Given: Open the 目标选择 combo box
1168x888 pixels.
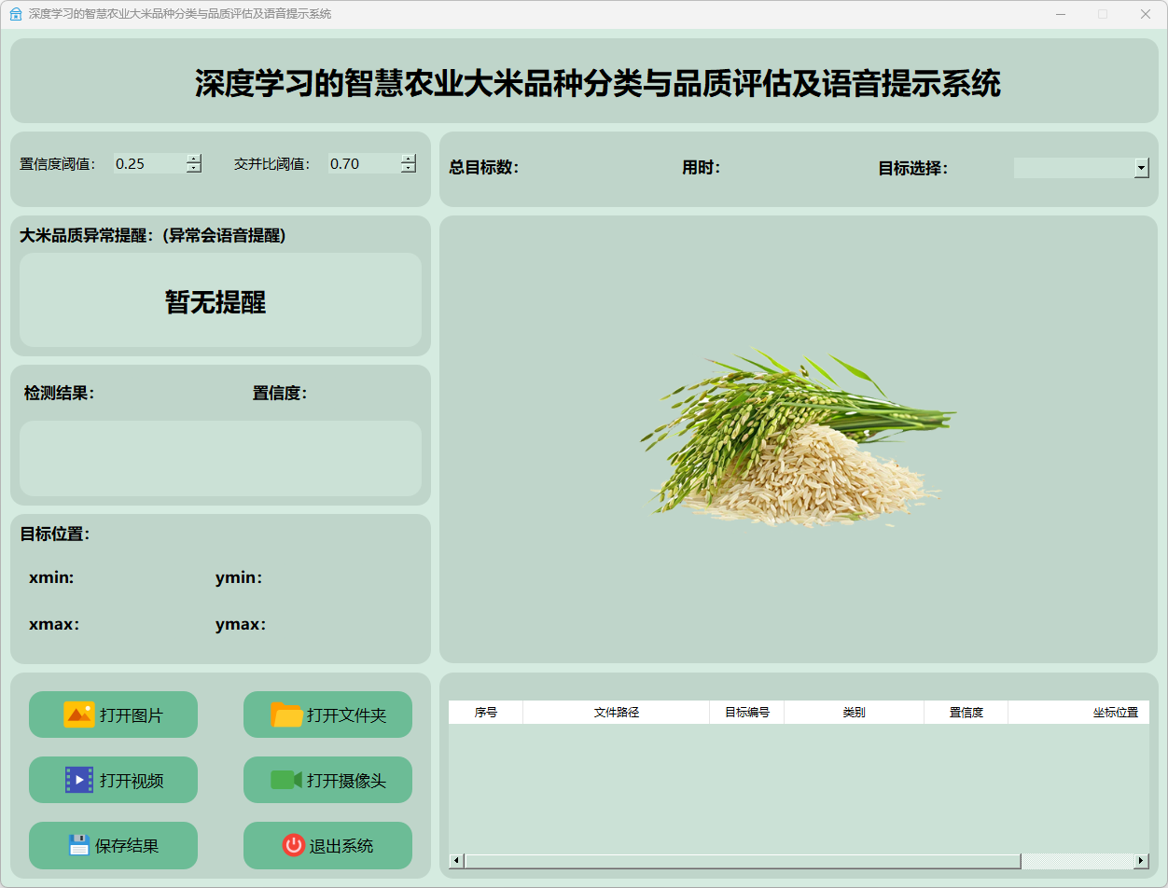Looking at the screenshot, I should [x=1073, y=168].
